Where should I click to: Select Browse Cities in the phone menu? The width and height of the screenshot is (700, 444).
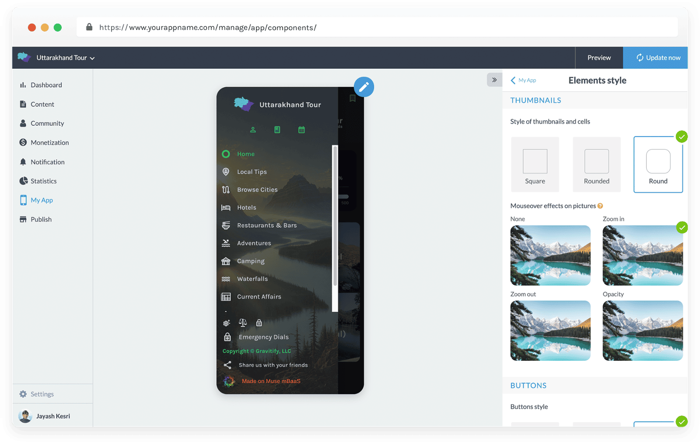pos(257,190)
